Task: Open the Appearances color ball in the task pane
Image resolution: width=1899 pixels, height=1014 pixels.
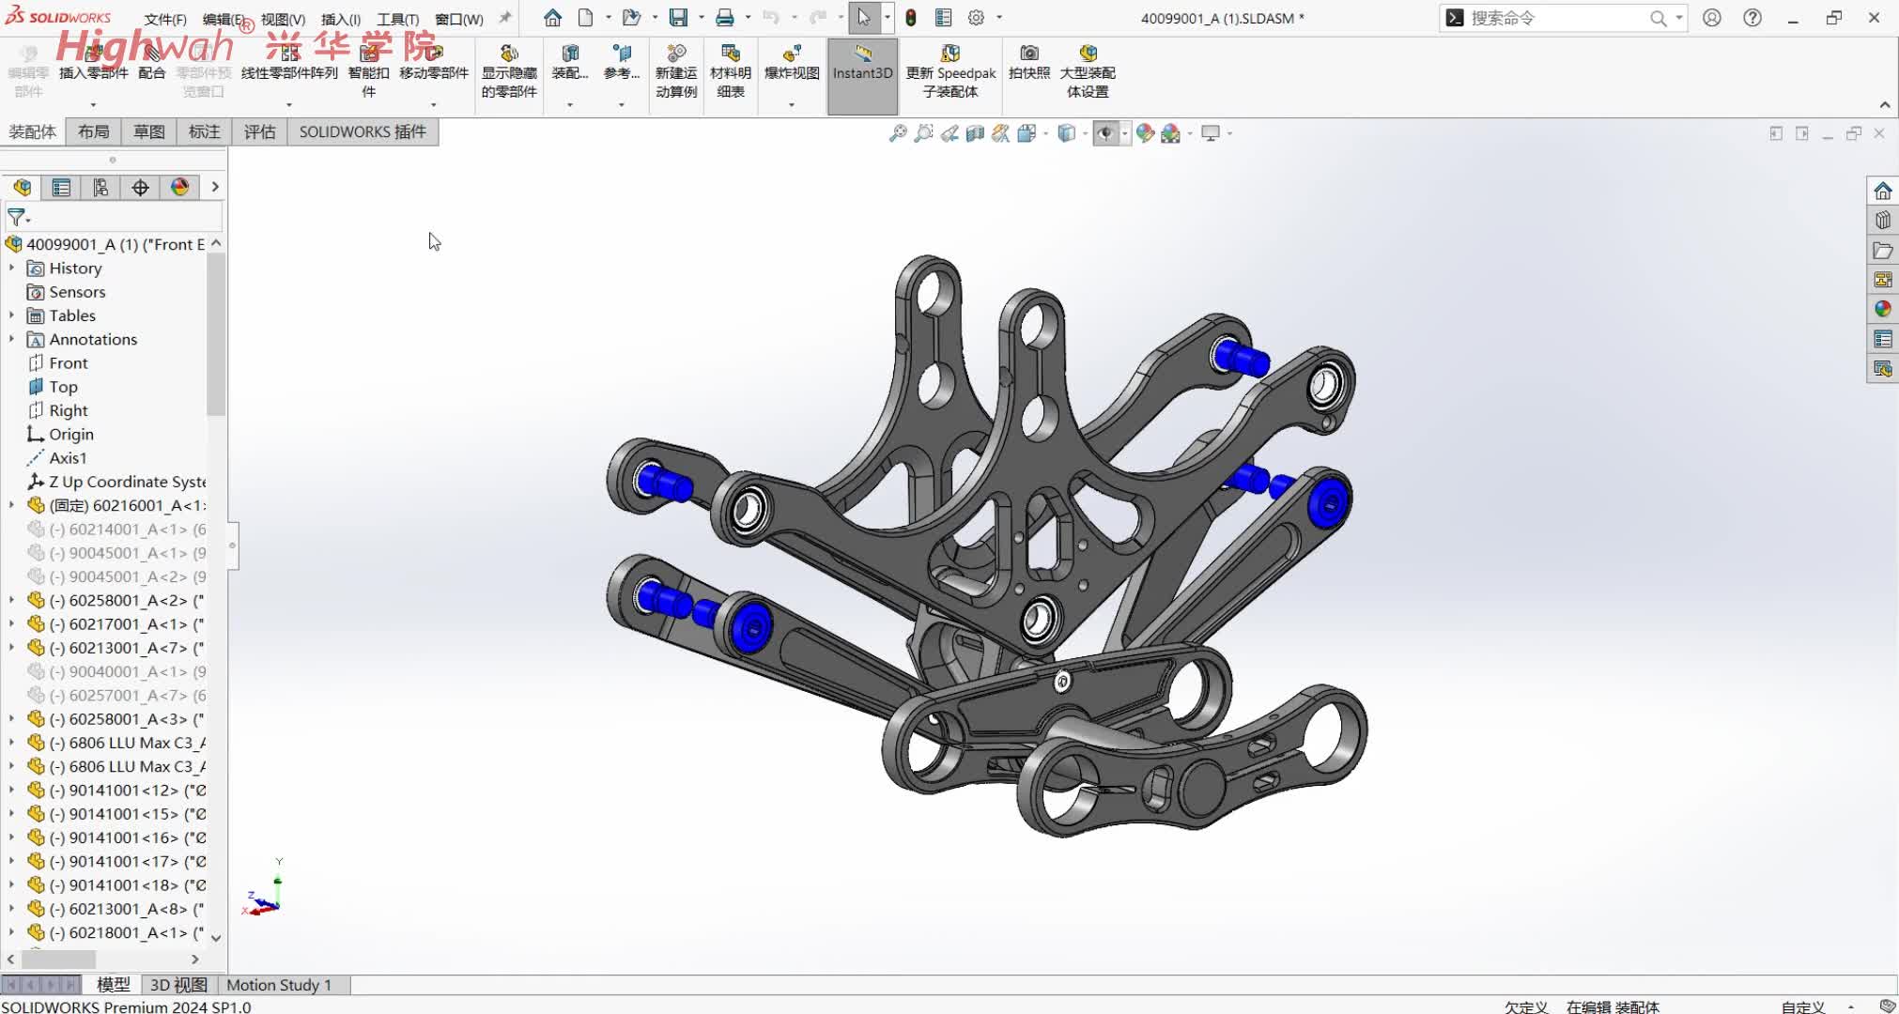Action: 1882,309
